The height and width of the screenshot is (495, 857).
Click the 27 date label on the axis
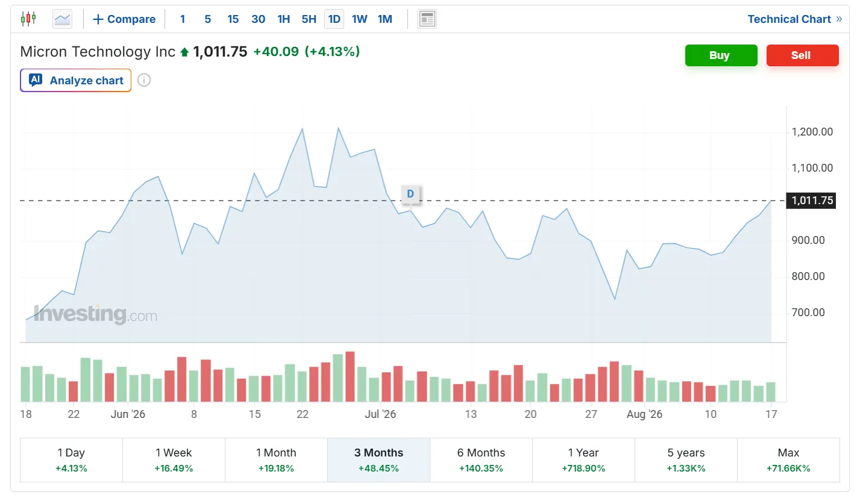click(591, 414)
